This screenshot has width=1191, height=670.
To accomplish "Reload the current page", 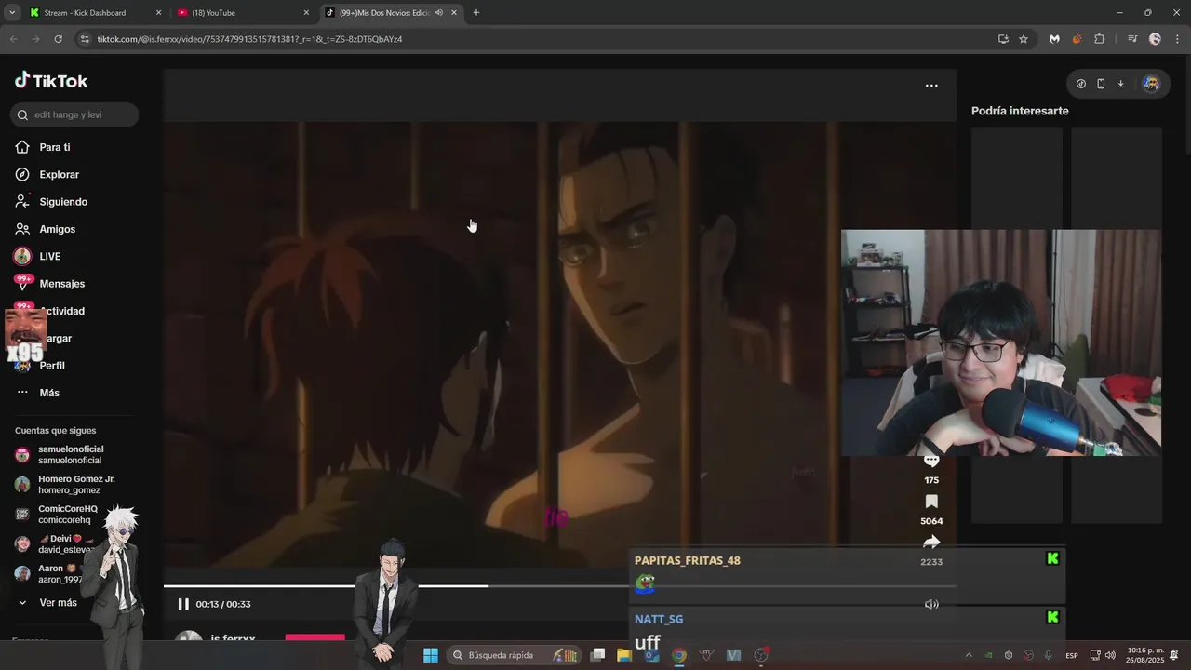I will tap(58, 39).
